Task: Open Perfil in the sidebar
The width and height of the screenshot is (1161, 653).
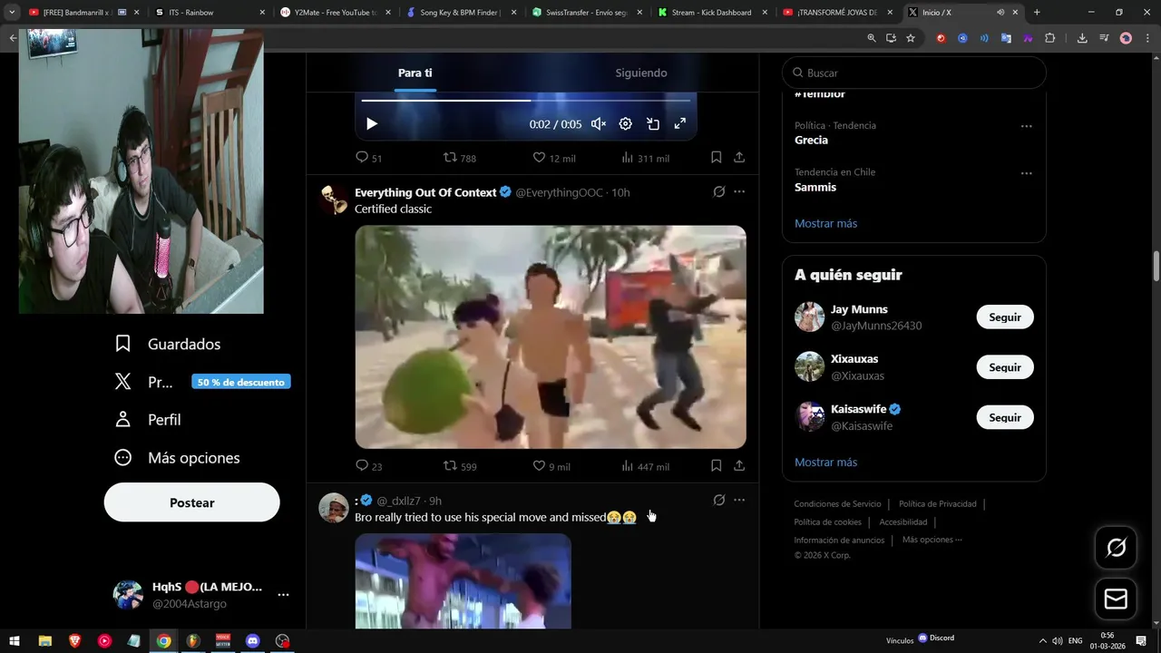Action: point(148,420)
